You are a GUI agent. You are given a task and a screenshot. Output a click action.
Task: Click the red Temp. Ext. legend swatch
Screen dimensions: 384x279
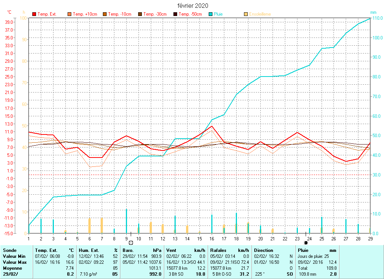point(35,14)
